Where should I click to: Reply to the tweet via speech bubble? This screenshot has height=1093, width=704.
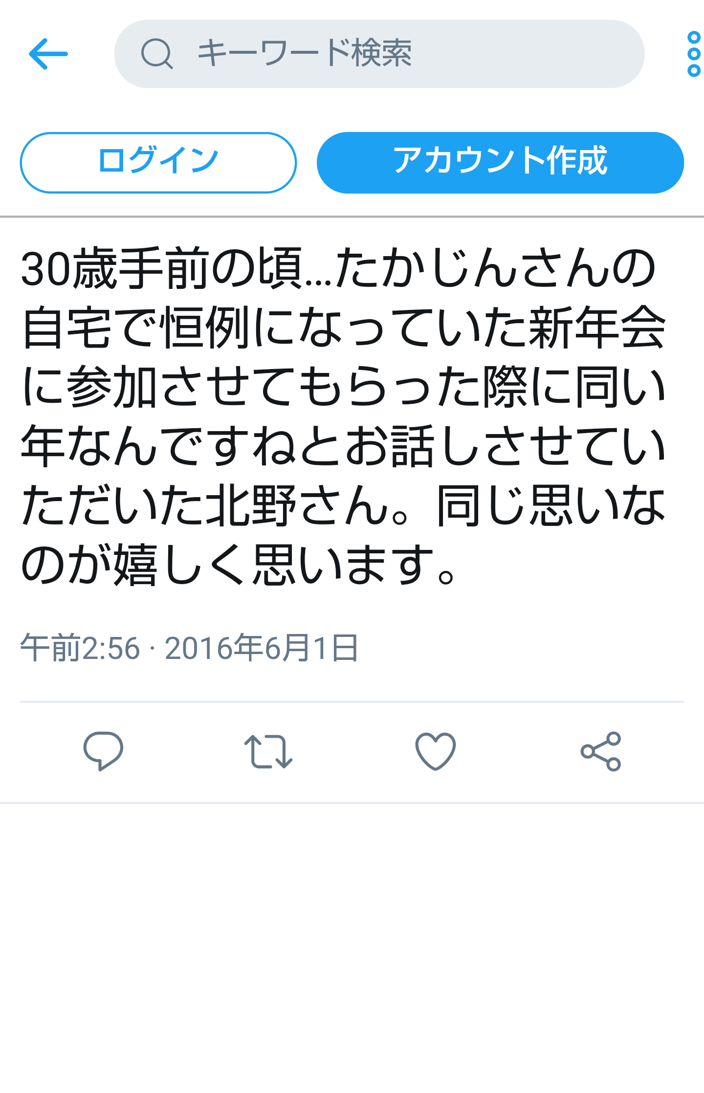point(103,751)
